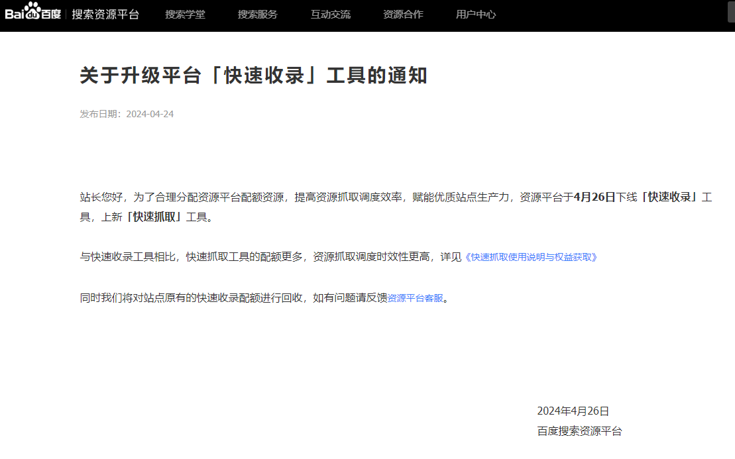Open 搜索资源平台 home title
This screenshot has height=459, width=735.
105,15
